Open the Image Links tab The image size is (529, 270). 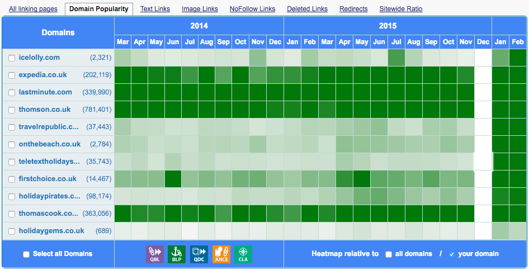click(x=200, y=9)
